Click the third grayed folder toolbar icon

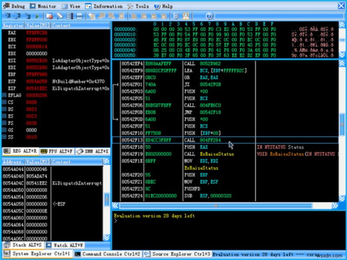pyautogui.click(x=154, y=16)
